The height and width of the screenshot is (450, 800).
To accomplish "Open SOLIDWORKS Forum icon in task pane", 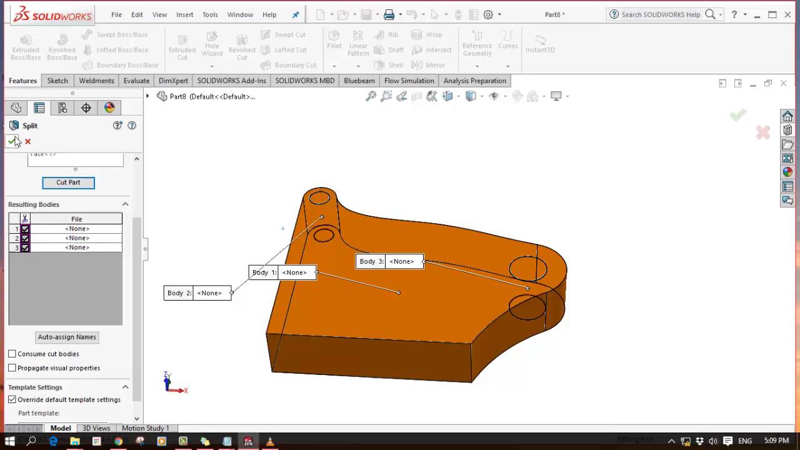I will [x=787, y=200].
